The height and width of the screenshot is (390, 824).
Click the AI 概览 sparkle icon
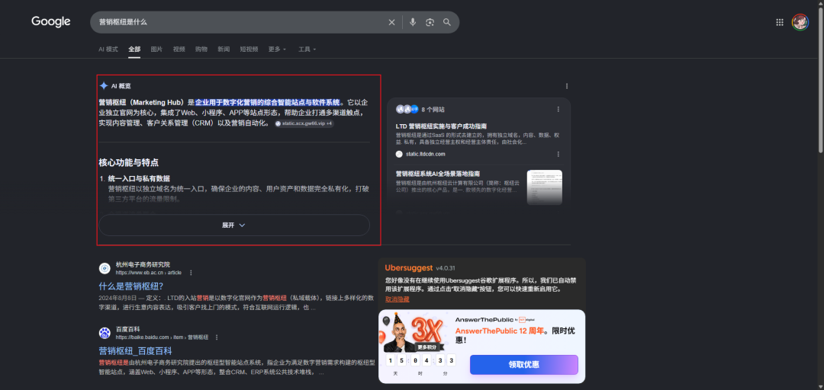[104, 85]
